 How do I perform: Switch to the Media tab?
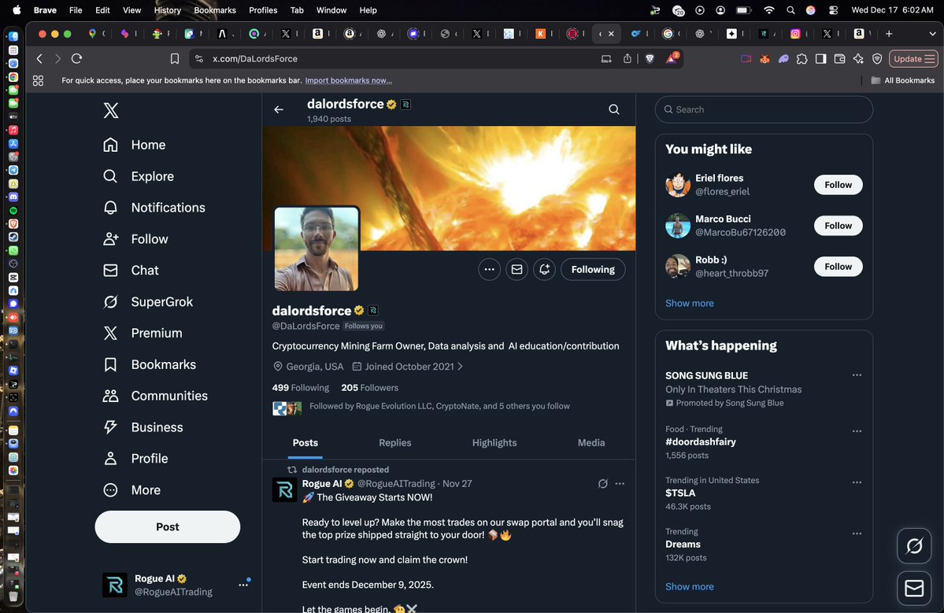tap(591, 443)
